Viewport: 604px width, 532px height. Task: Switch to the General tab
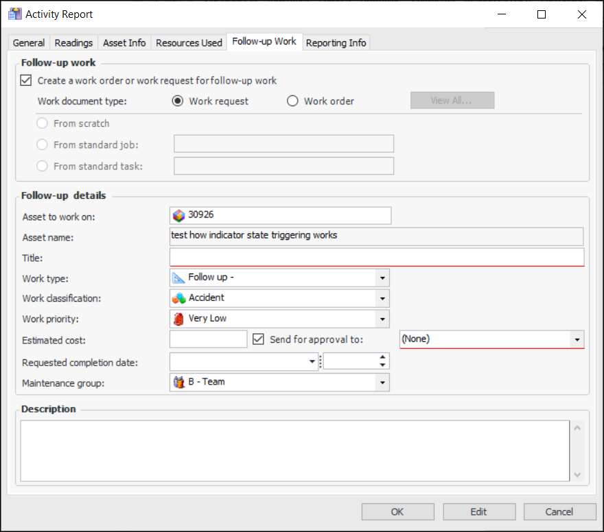click(29, 43)
